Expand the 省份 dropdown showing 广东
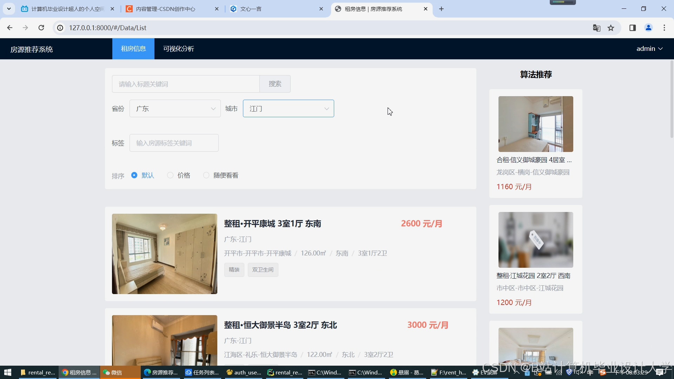 point(175,109)
